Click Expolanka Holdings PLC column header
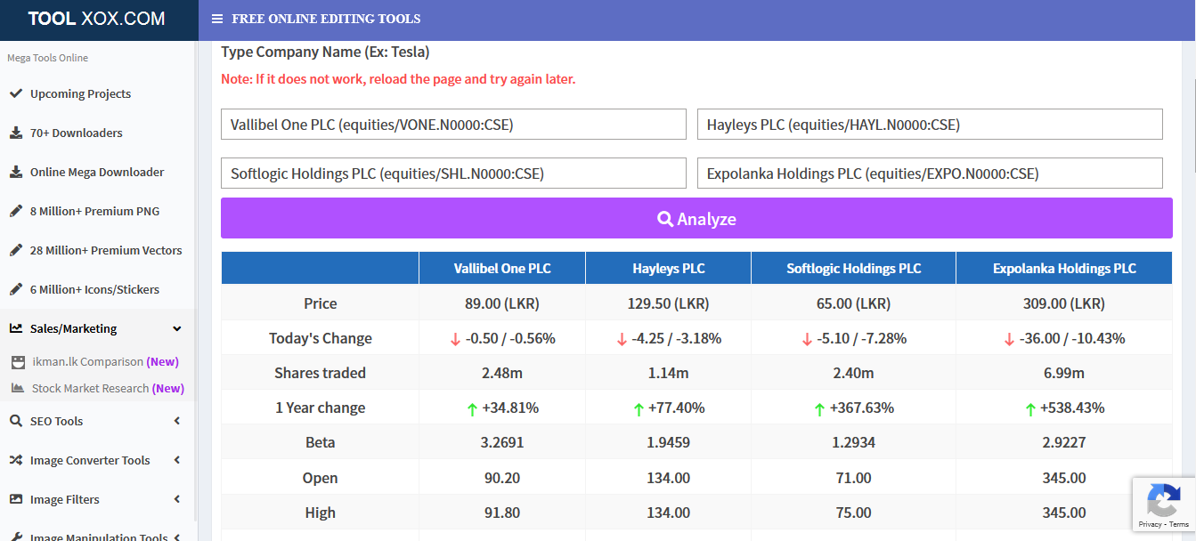 [1064, 269]
